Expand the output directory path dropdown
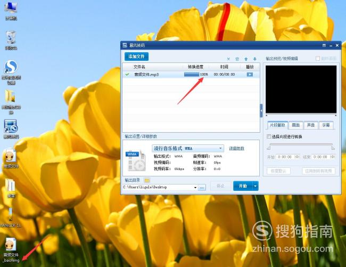The height and width of the screenshot is (267, 346). pos(195,187)
